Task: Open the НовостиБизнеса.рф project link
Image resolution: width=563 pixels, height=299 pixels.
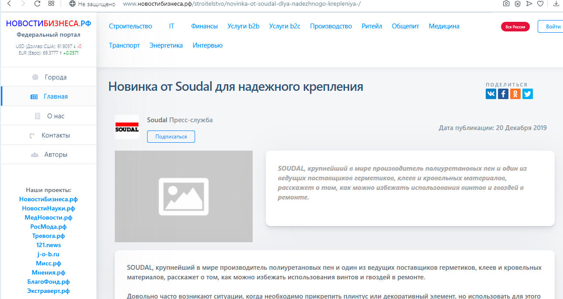Action: point(48,199)
